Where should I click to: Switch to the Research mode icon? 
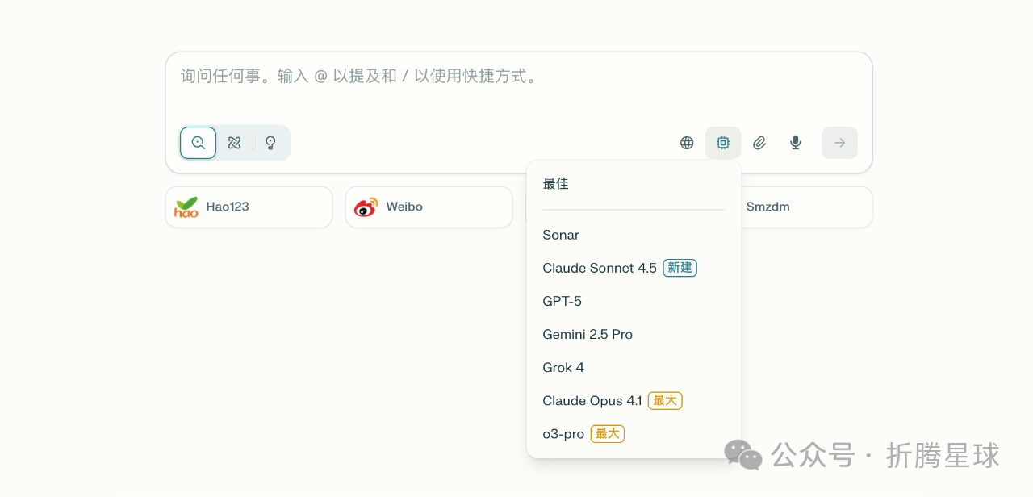point(235,143)
